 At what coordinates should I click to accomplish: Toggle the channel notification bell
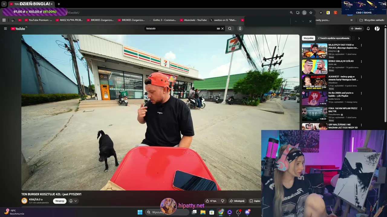coord(71,201)
